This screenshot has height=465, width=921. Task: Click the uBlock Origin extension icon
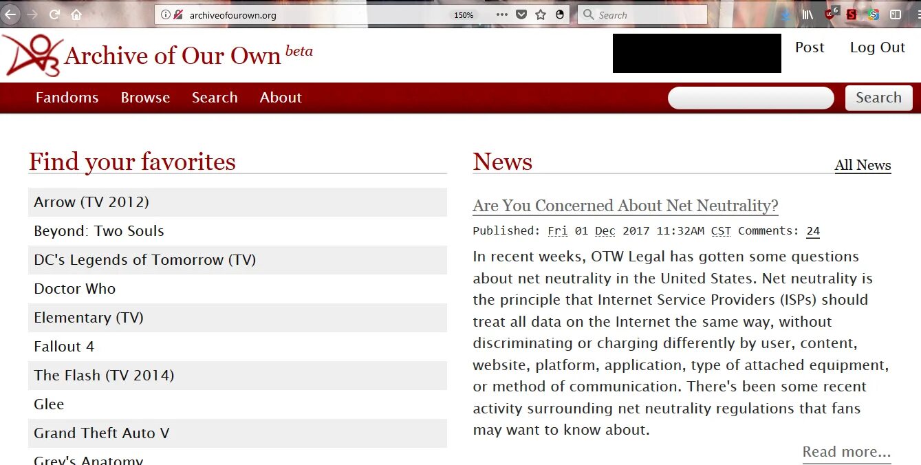click(831, 13)
